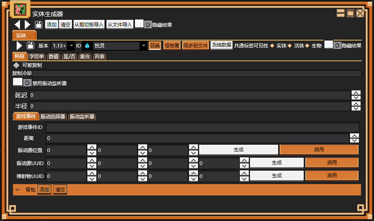Screen dimensions: 374x221
Task: Click the run arrow icon beside 版本
Action: click(19, 45)
